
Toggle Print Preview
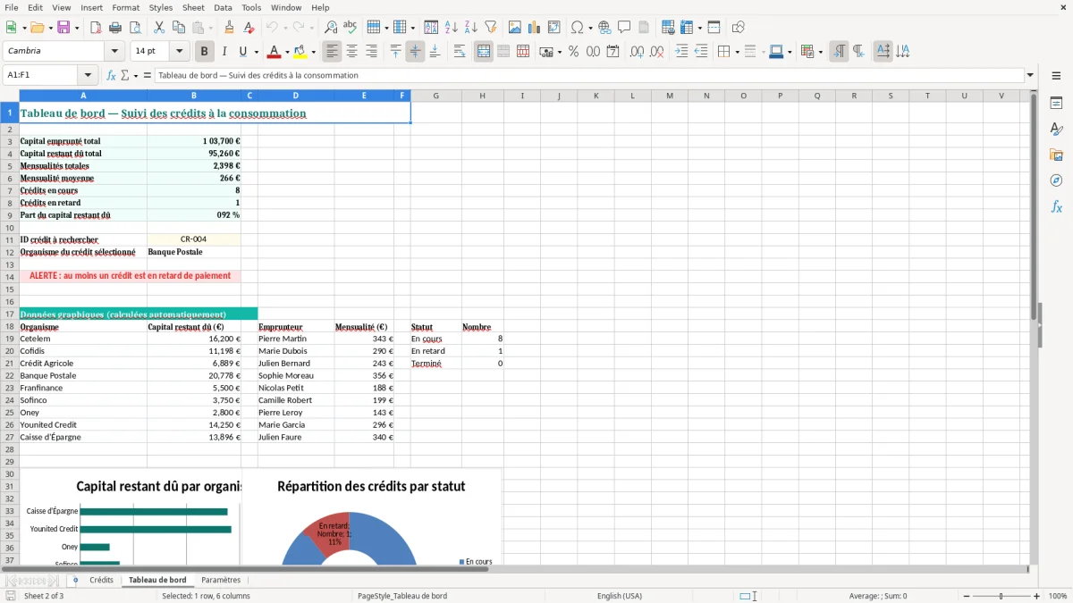pyautogui.click(x=135, y=28)
